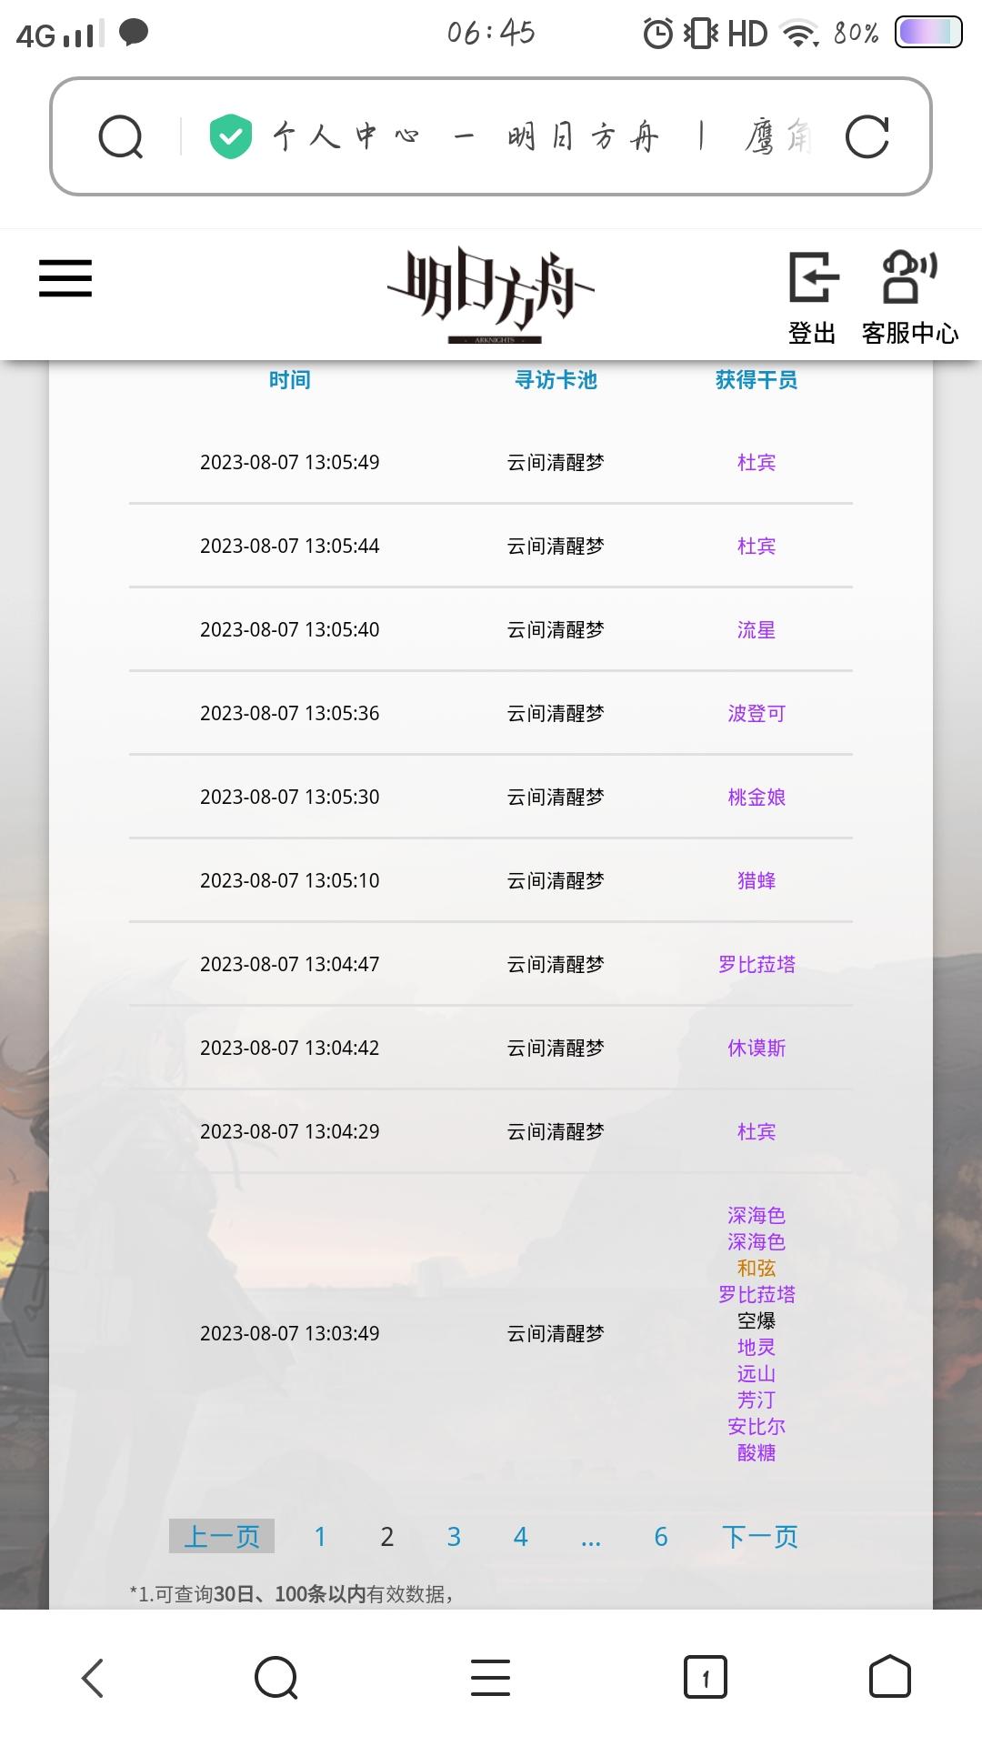
Task: Tap bottom bar search icon
Action: click(x=276, y=1678)
